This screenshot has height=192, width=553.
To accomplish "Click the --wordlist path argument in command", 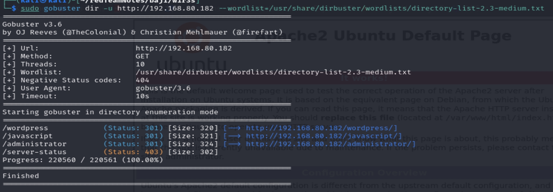I will tap(381, 8).
